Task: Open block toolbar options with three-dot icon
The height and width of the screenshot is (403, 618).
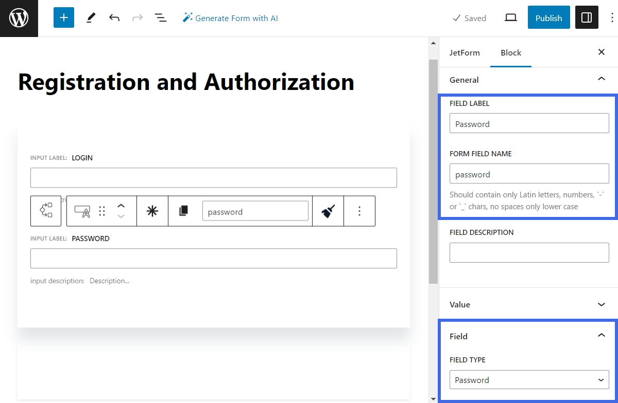Action: coord(359,211)
